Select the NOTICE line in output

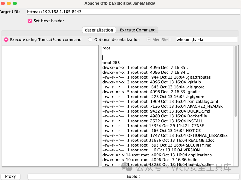coord(152,131)
